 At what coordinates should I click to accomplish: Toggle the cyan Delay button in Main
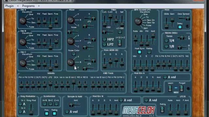click(180, 27)
